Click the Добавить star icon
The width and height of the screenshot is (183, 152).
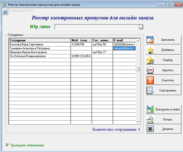(150, 50)
